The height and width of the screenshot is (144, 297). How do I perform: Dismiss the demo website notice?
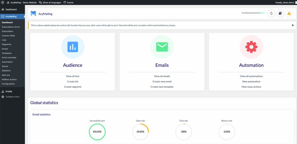pyautogui.click(x=293, y=25)
